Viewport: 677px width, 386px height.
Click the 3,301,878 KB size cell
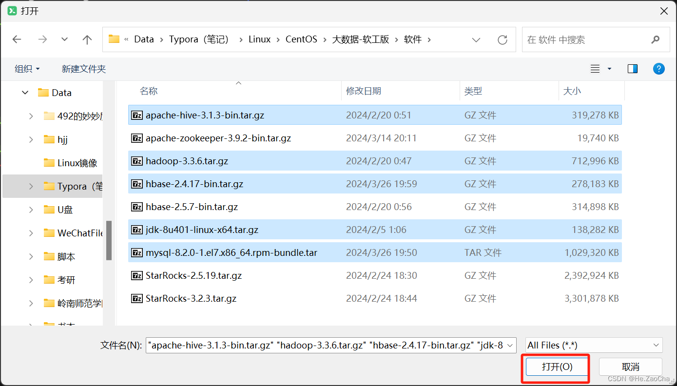(592, 299)
